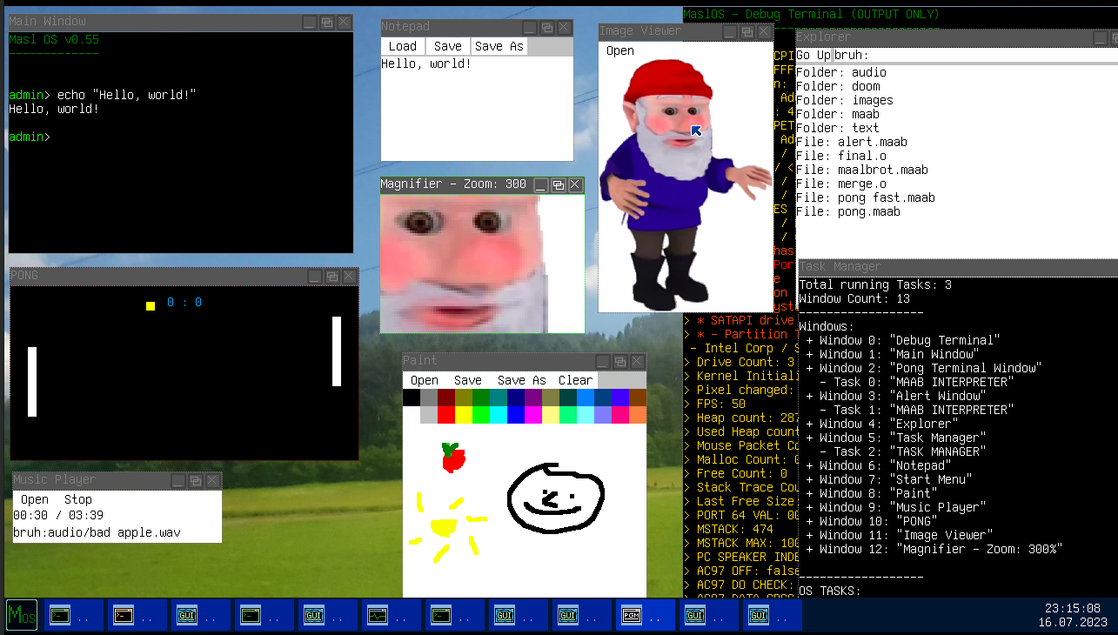1118x635 pixels.
Task: Stop playback in Music Player
Action: (x=77, y=499)
